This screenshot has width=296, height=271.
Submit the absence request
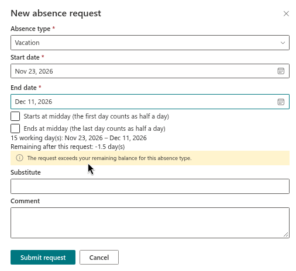[43, 258]
